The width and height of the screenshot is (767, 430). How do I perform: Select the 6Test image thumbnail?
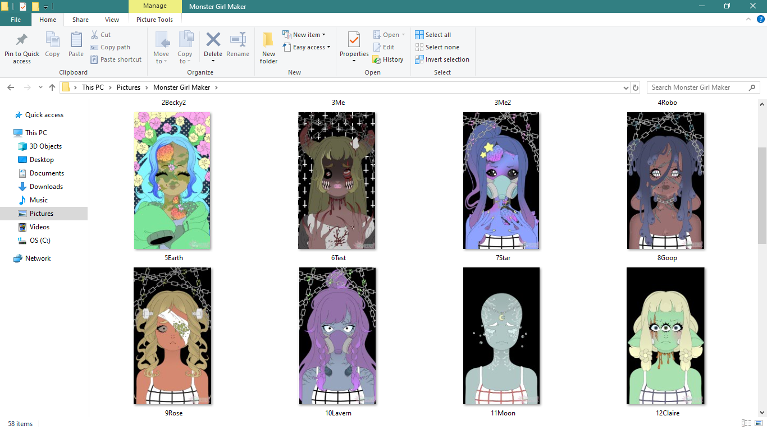[x=337, y=181]
